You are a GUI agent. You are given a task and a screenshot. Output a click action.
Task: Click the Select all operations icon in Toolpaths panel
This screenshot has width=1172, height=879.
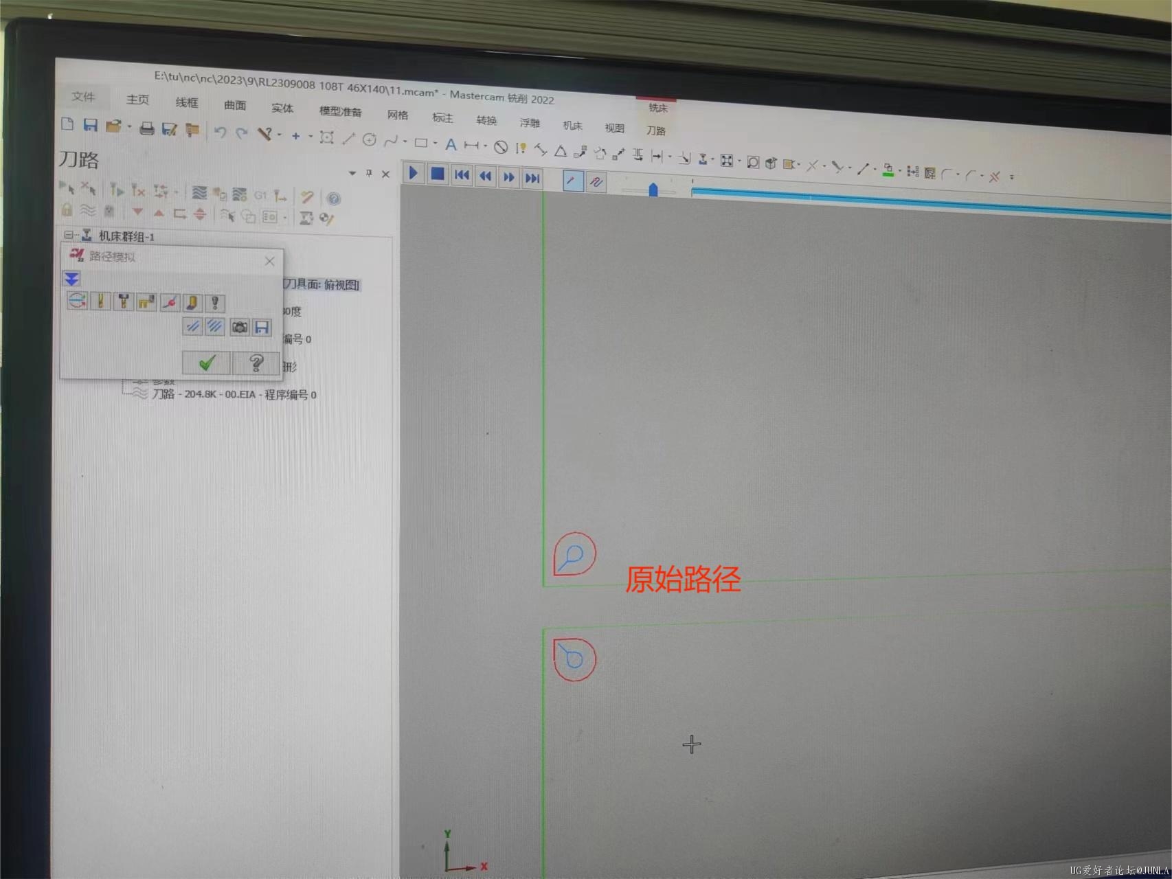67,187
